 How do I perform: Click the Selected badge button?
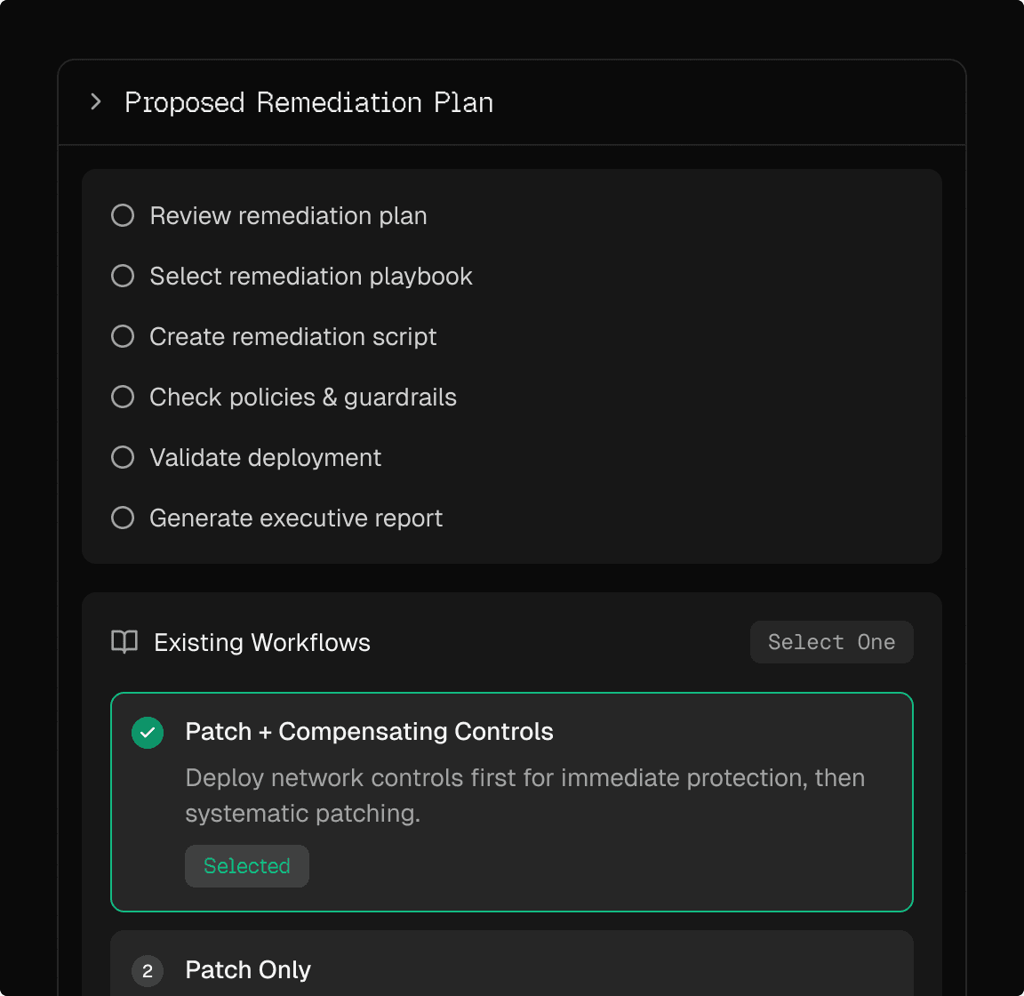coord(247,866)
